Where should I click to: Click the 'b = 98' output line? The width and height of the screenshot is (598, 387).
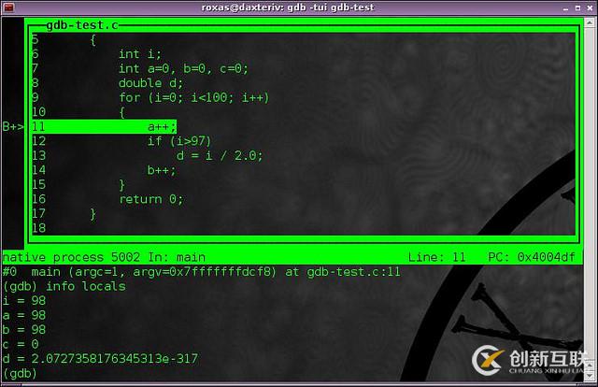click(x=24, y=330)
